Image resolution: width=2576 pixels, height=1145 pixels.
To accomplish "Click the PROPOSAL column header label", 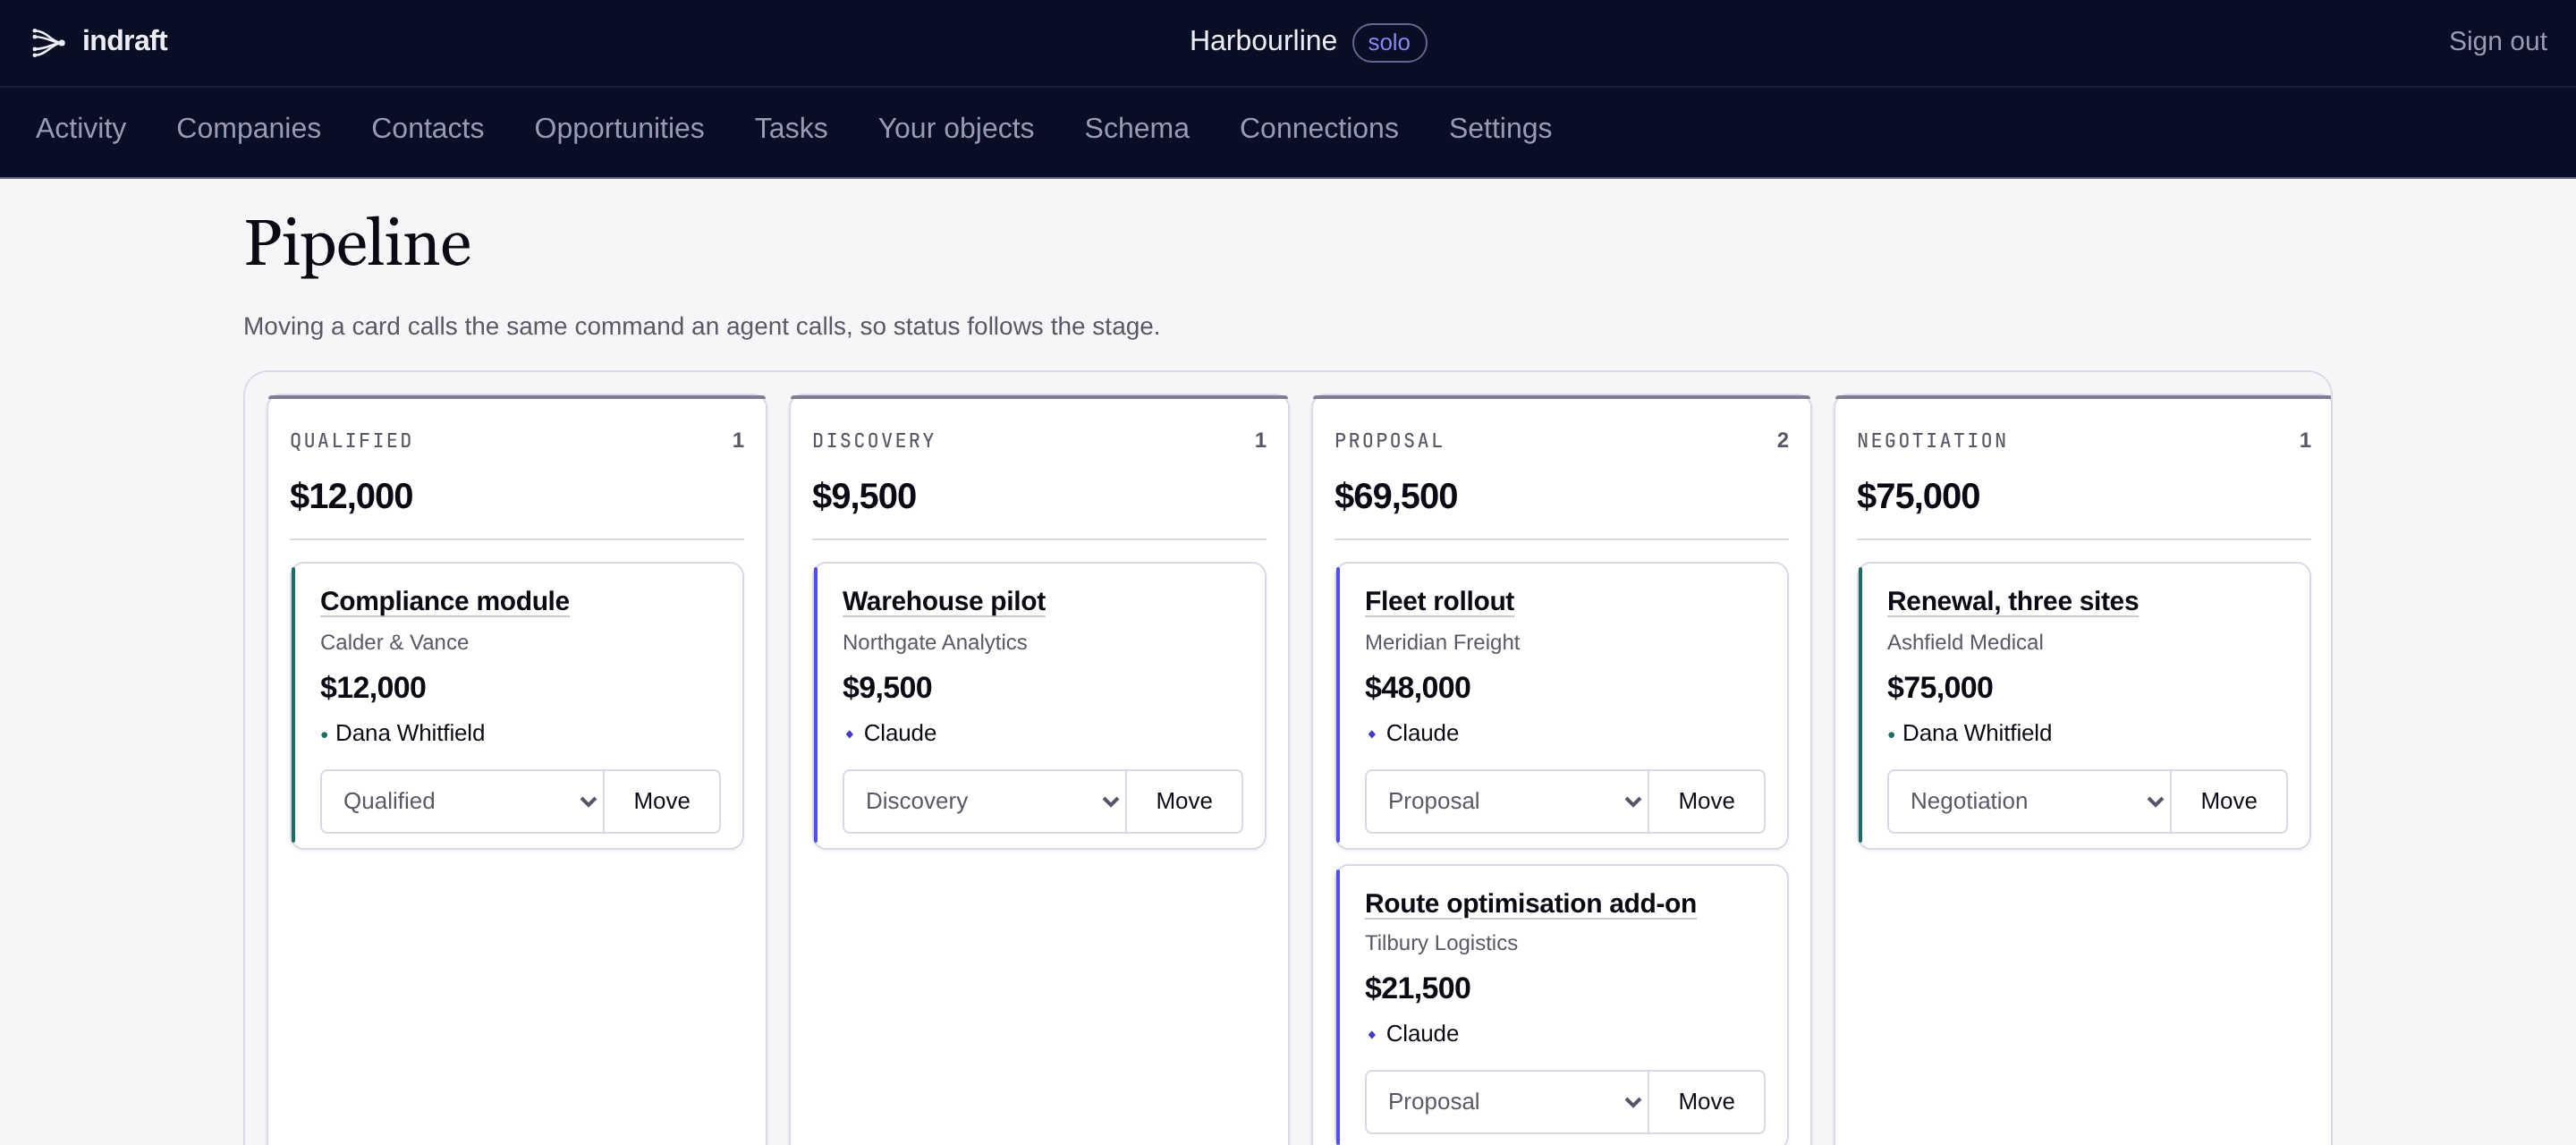I will [1389, 440].
